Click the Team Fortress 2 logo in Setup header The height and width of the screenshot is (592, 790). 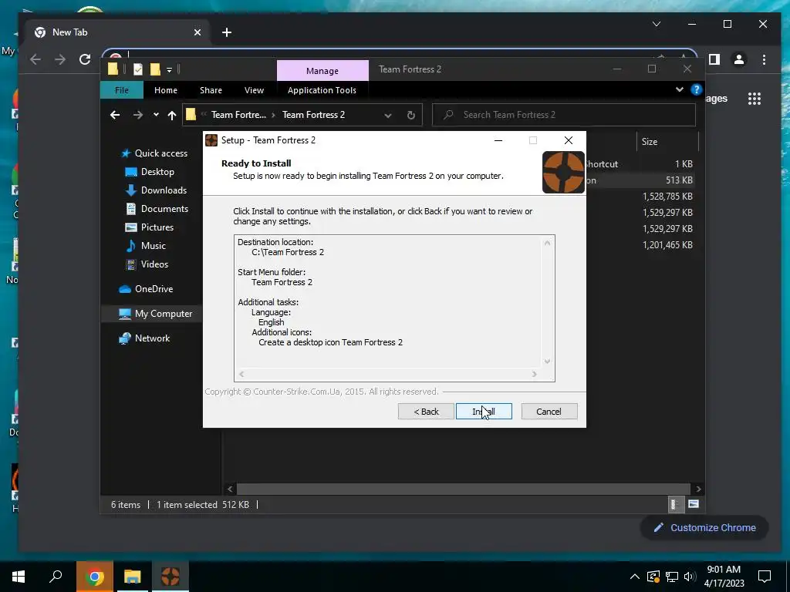[x=563, y=172]
